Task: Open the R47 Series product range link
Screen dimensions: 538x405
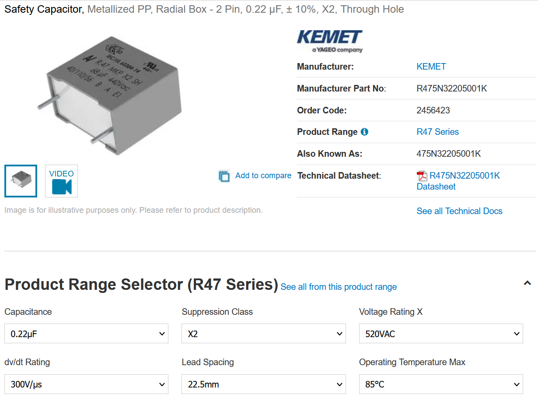Action: click(x=438, y=132)
